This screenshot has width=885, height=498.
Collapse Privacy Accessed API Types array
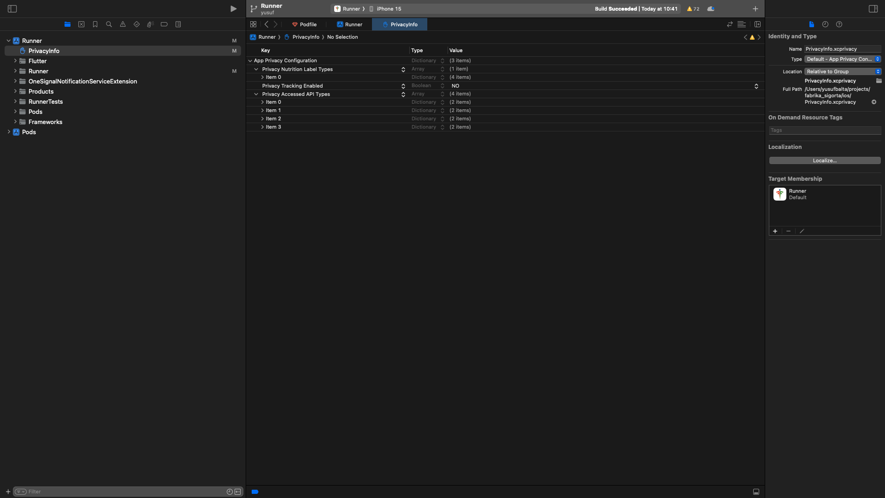click(x=256, y=94)
